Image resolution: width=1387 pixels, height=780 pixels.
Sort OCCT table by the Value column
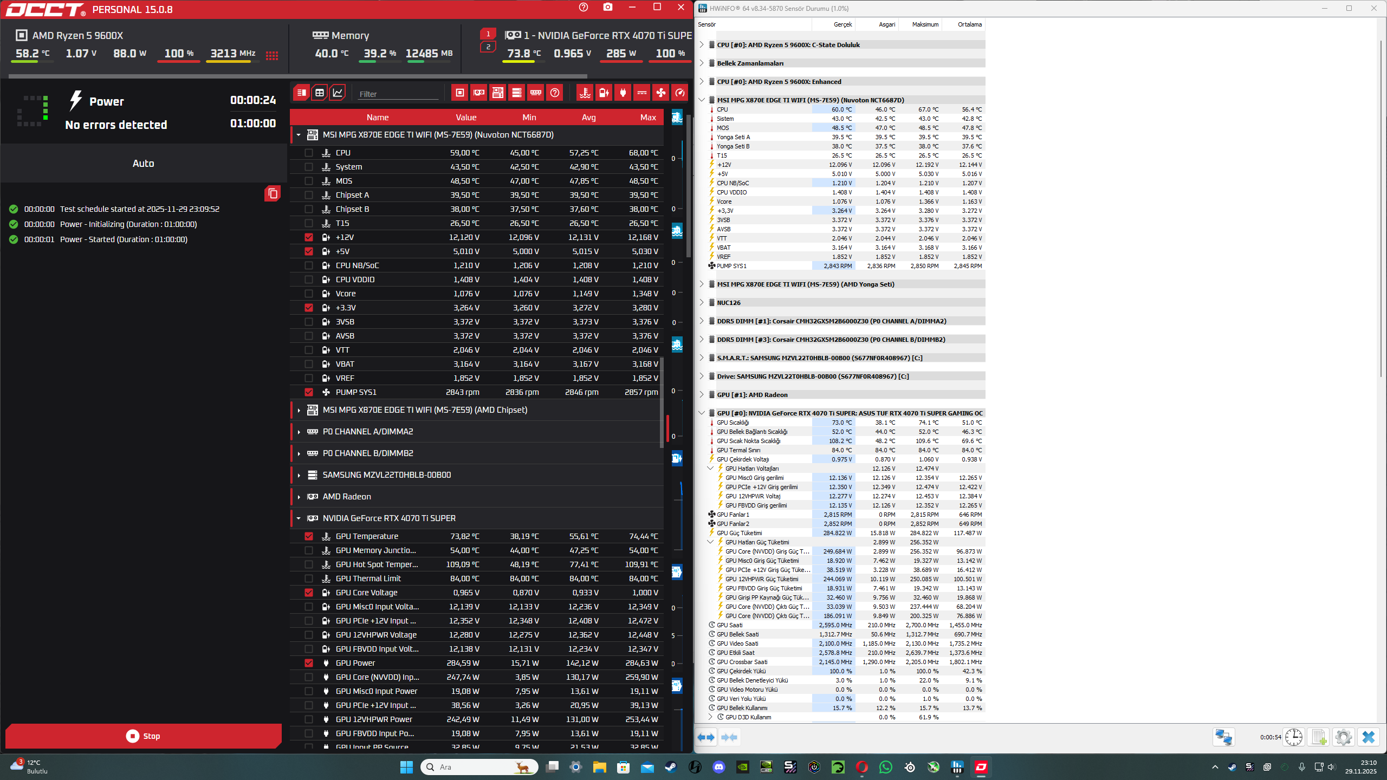(466, 117)
